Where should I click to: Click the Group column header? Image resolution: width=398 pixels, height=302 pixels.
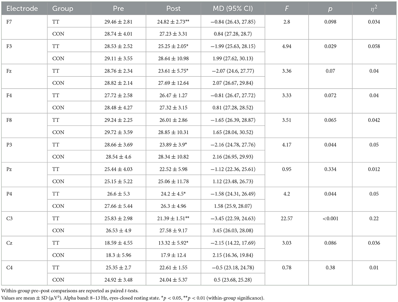pos(63,9)
